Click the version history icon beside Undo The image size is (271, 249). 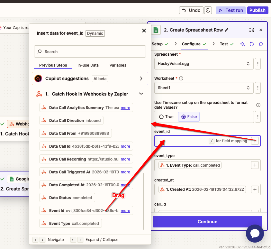(x=208, y=10)
